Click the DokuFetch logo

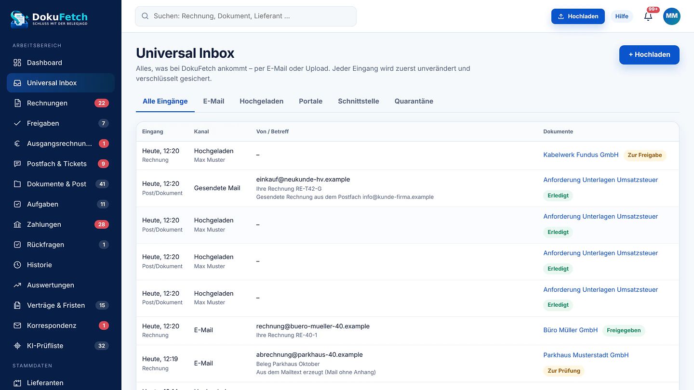49,18
